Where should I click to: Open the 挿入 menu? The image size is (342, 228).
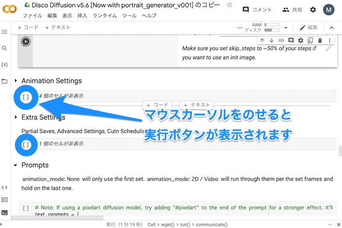point(82,16)
